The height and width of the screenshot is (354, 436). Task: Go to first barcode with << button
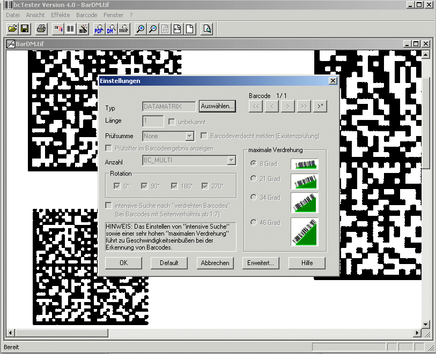click(256, 107)
